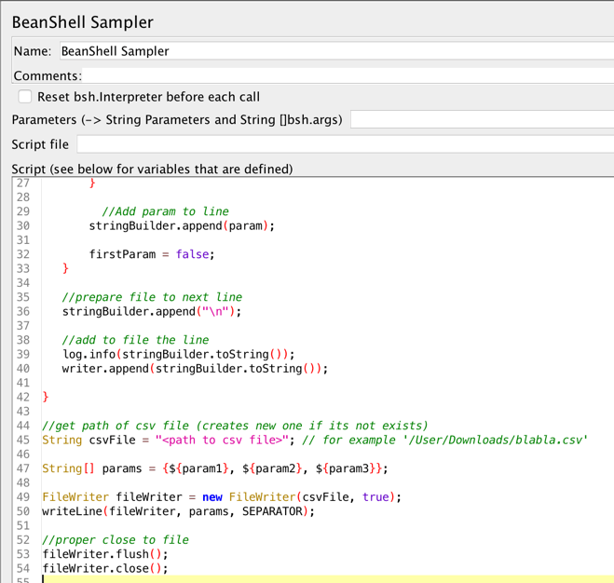
Task: Click the stringBuilder.append("\n") line
Action: point(151,311)
